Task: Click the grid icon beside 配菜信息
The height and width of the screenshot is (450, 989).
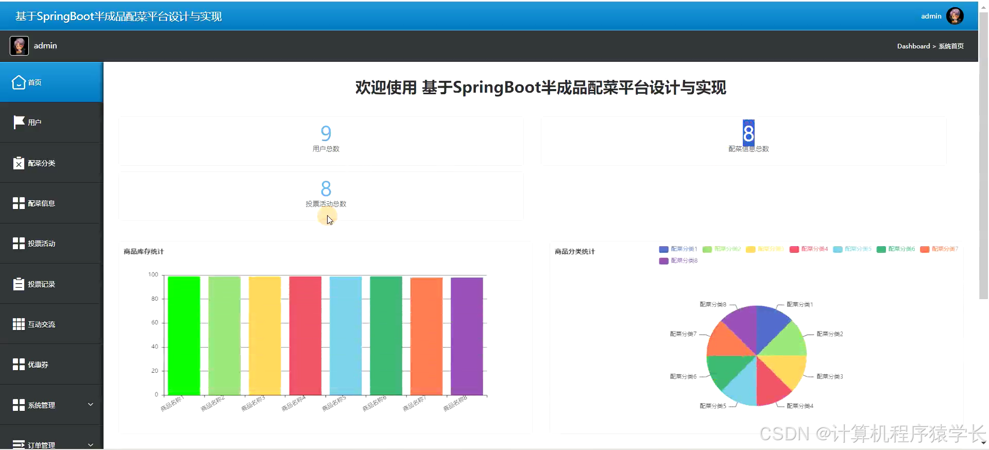Action: [x=19, y=203]
